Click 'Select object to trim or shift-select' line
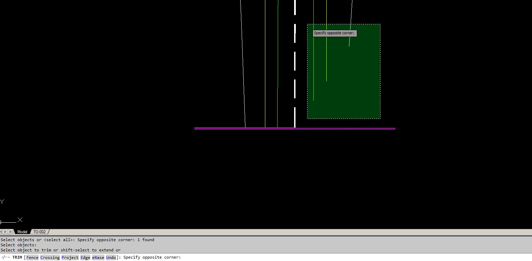This screenshot has width=532, height=261. pyautogui.click(x=61, y=250)
